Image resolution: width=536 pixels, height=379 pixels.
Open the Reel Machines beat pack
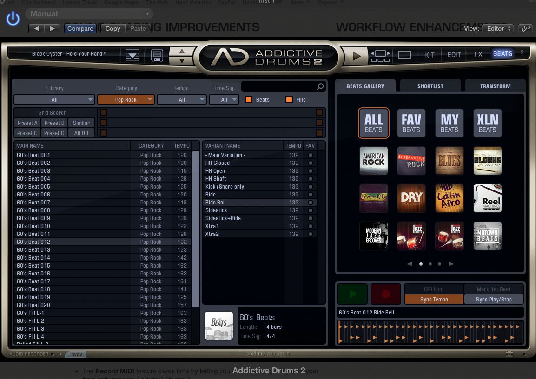point(488,198)
